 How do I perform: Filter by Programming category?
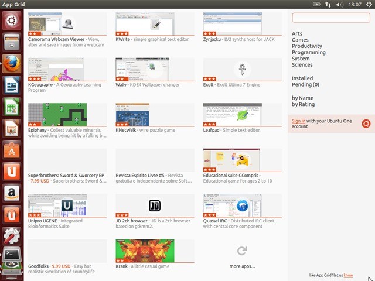[x=309, y=52]
